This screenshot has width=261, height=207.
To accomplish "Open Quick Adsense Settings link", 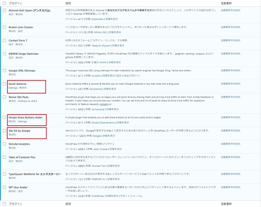I will pyautogui.click(x=13, y=88).
